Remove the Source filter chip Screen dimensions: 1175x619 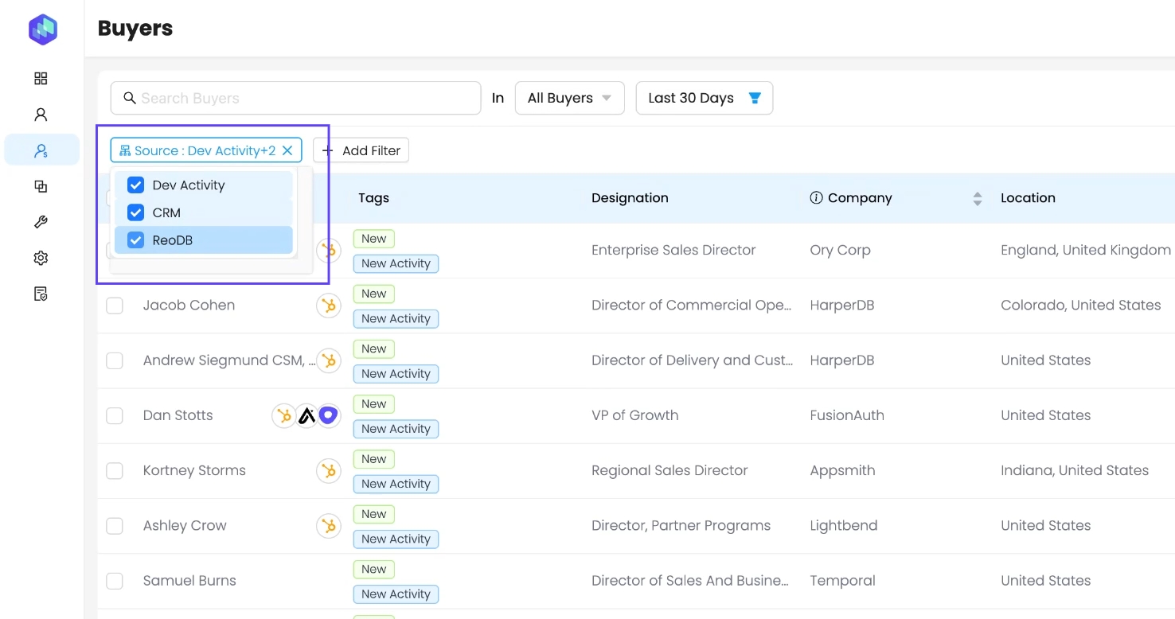(x=287, y=150)
